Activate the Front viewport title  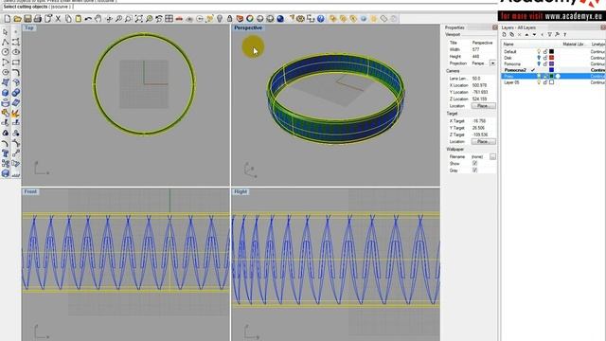coord(30,191)
